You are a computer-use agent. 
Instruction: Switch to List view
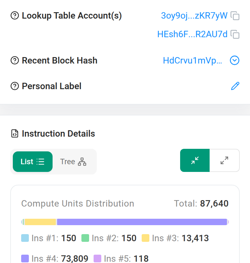(33, 162)
